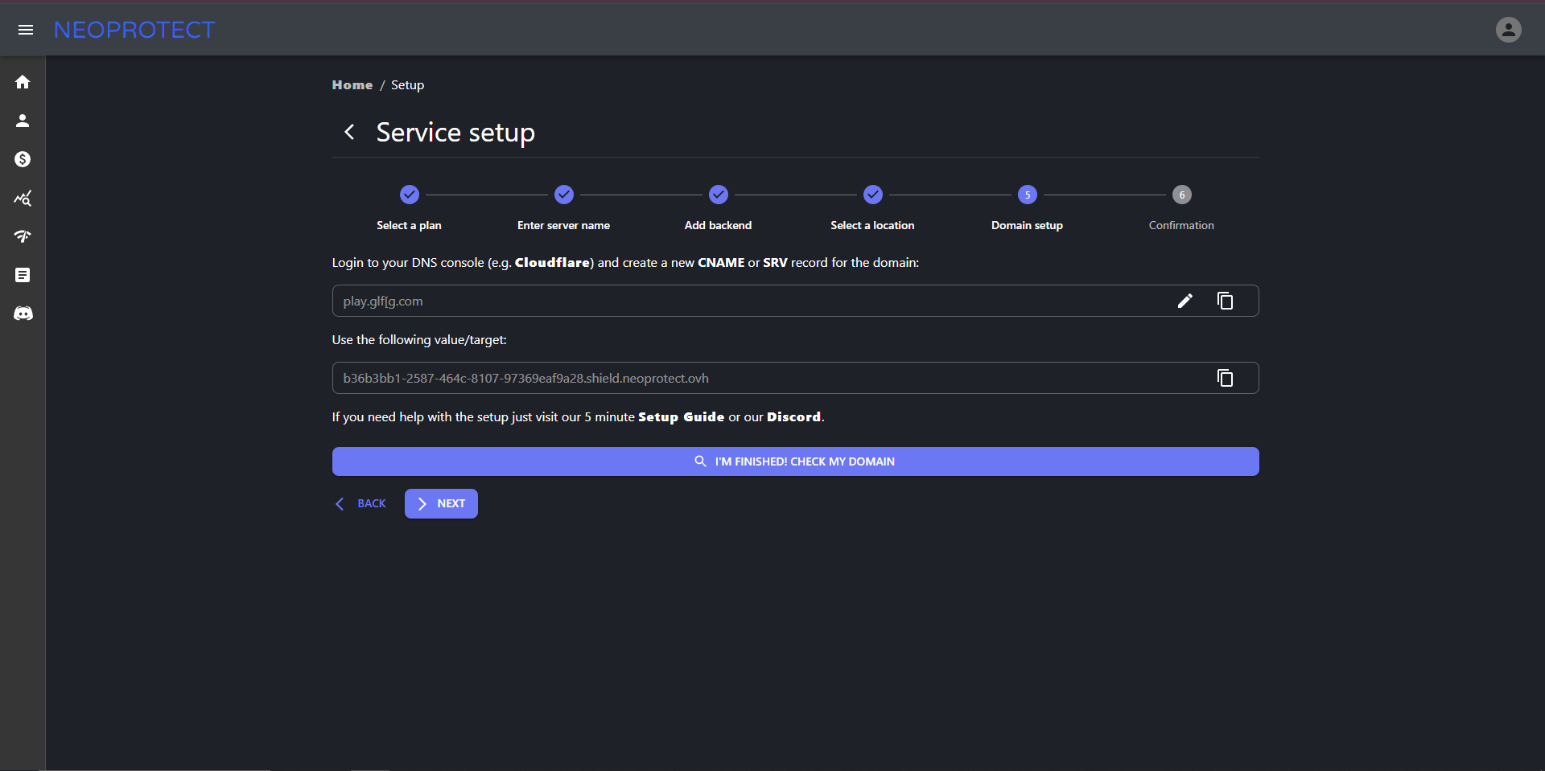Click I'M FINISHED! CHECK MY DOMAIN button
The width and height of the screenshot is (1545, 771).
coord(795,461)
